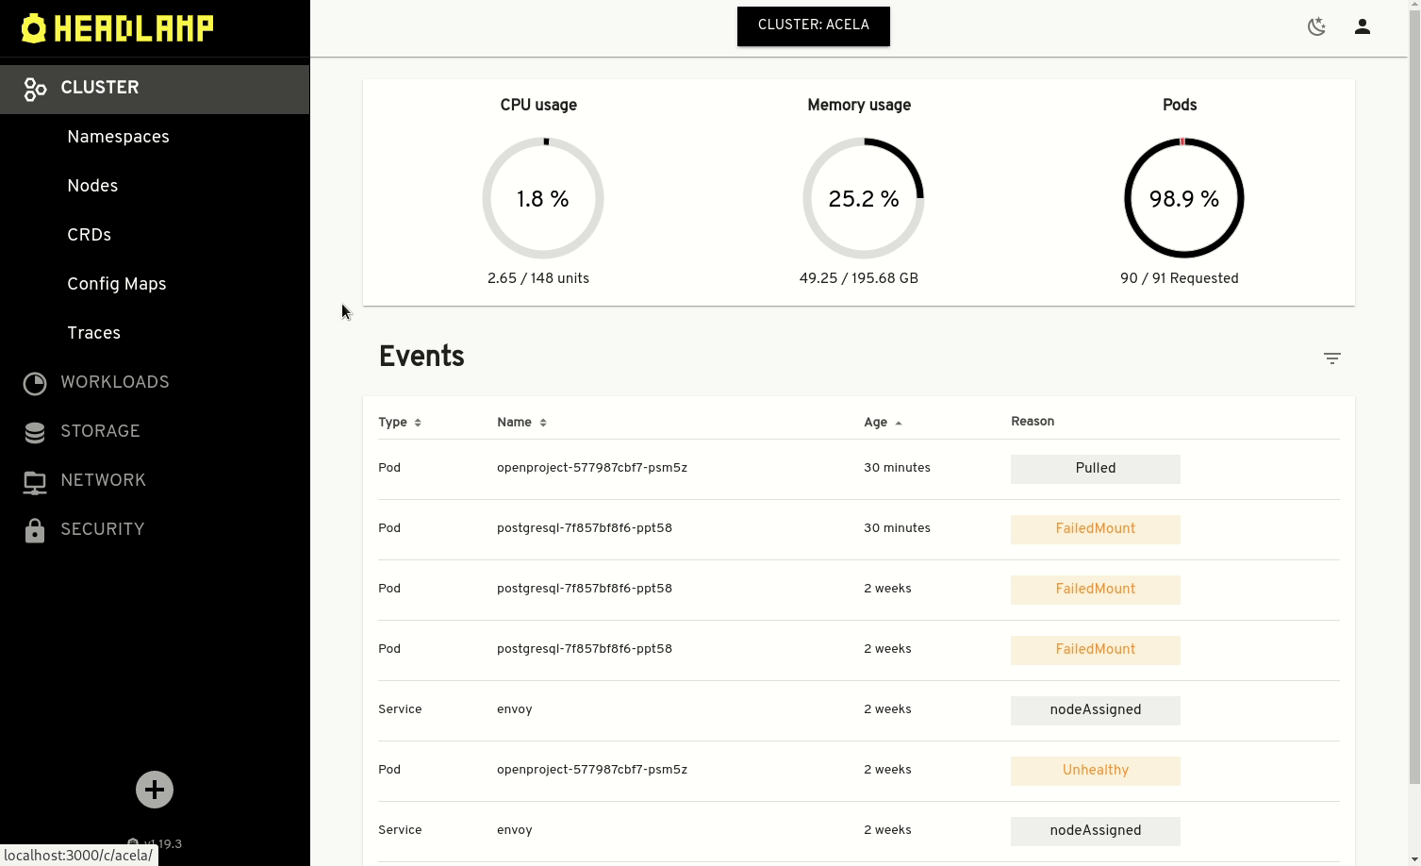
Task: Click the Headlamp logo
Action: [x=117, y=27]
